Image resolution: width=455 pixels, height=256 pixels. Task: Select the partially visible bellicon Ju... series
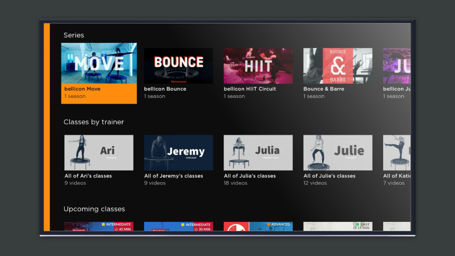coord(397,66)
